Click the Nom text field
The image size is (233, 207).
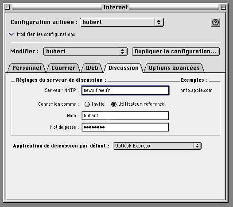pos(125,115)
